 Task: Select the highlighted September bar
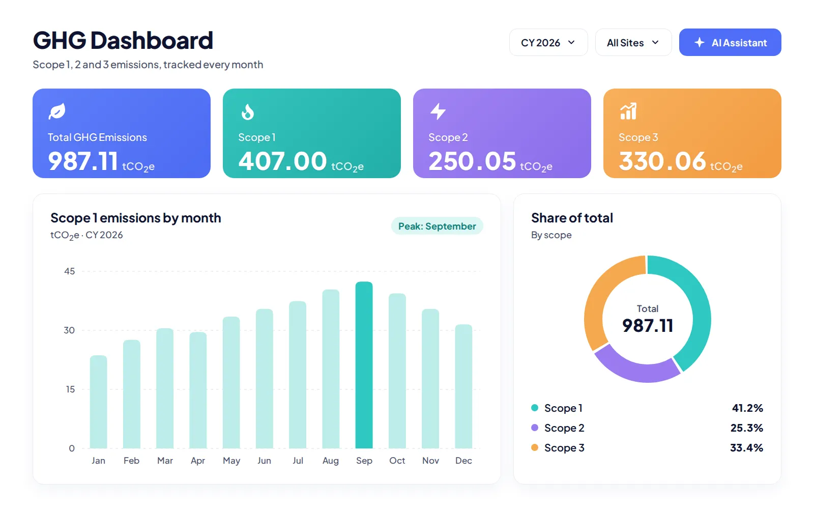[x=364, y=365]
